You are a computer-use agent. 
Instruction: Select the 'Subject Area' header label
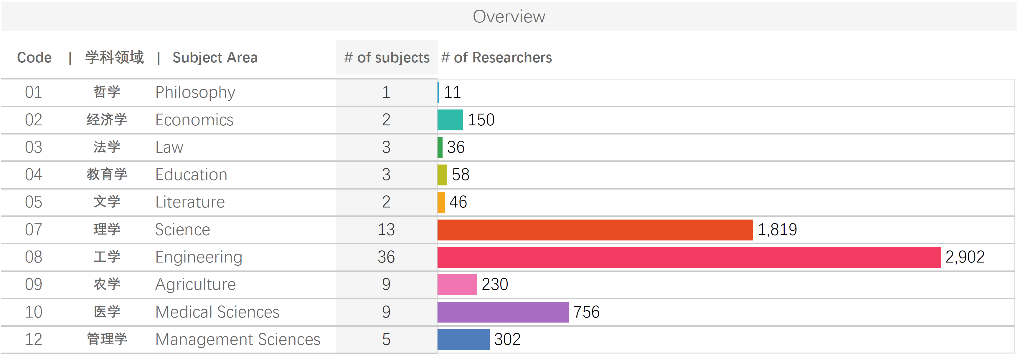click(215, 58)
